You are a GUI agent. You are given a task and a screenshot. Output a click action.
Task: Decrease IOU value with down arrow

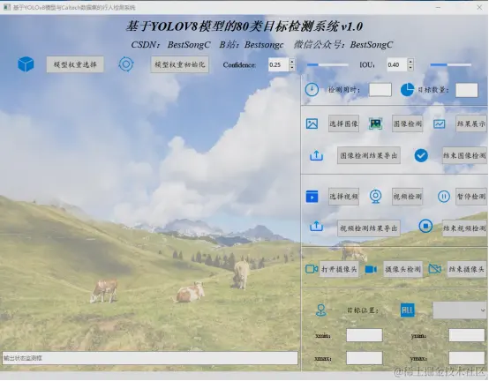(410, 68)
